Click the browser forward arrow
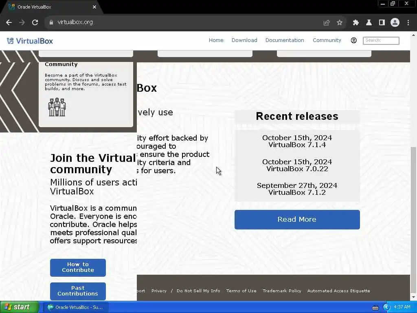The width and height of the screenshot is (417, 313). click(22, 22)
